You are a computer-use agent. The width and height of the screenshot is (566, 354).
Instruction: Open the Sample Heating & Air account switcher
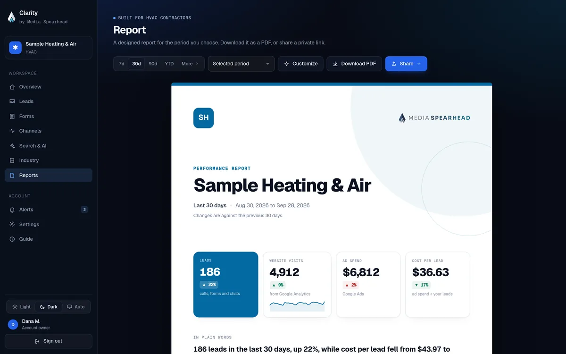[49, 48]
